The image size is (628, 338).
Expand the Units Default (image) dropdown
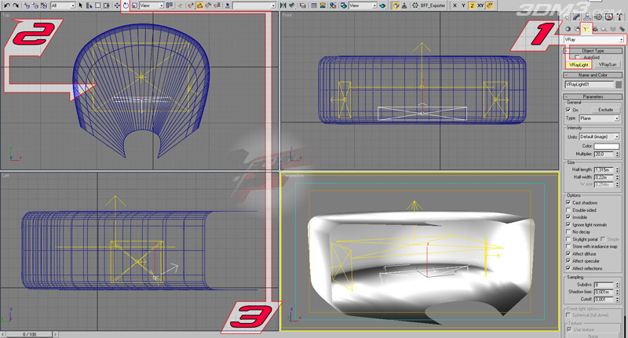601,136
